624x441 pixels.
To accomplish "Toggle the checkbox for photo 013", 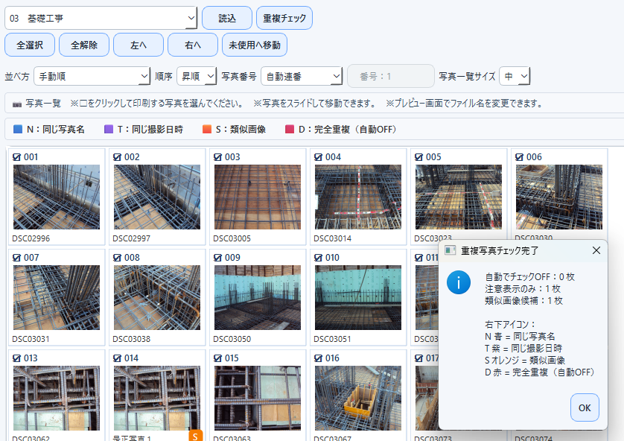I will click(16, 358).
